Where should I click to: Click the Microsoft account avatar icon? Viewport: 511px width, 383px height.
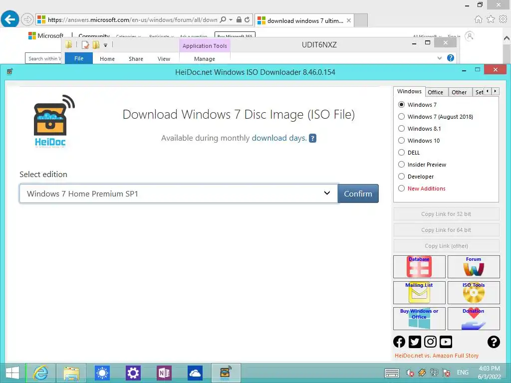pos(469,36)
